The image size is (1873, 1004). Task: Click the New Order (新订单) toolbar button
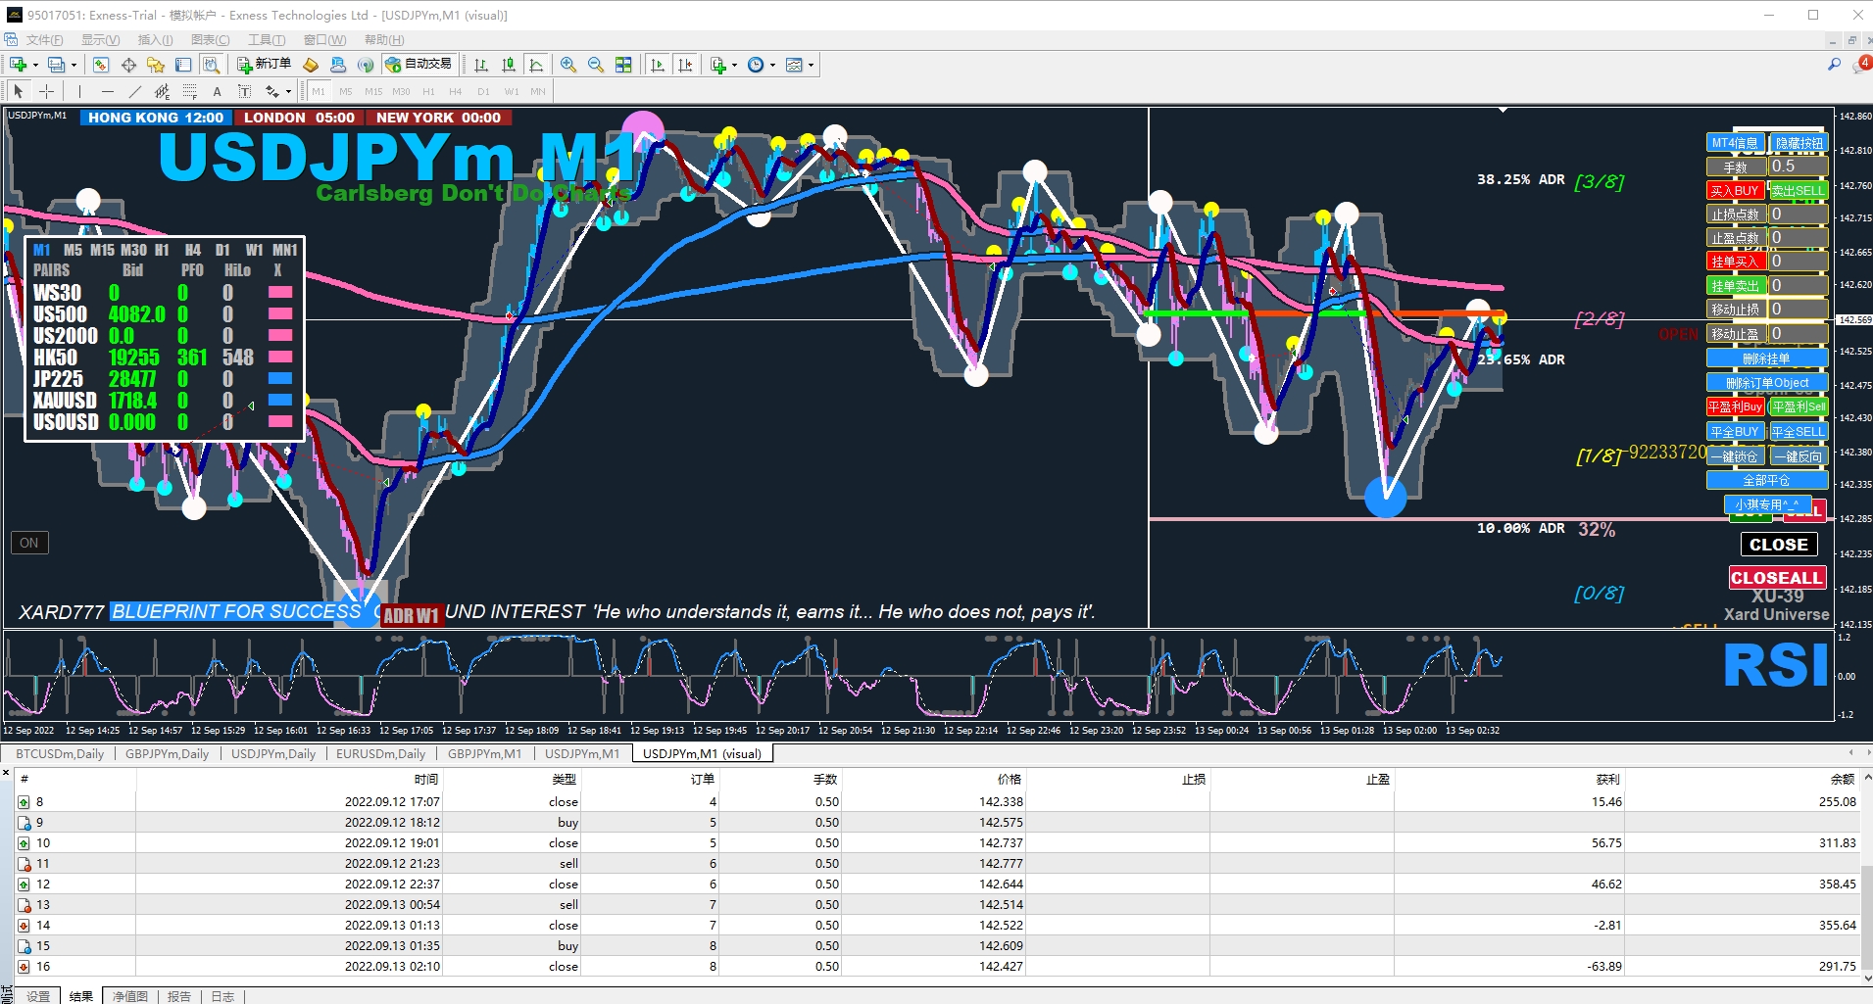coord(264,65)
